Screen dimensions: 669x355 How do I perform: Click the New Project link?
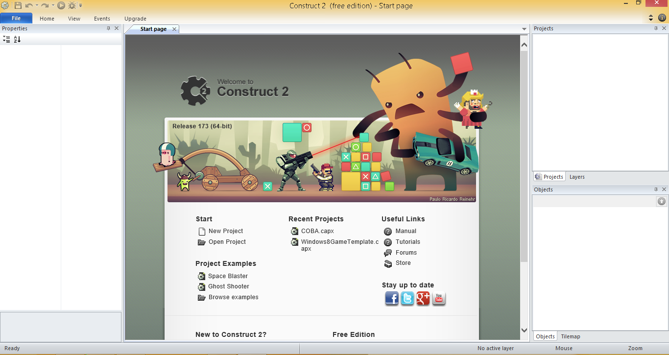(x=226, y=231)
